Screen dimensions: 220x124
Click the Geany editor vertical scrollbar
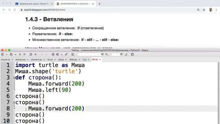coord(219,93)
